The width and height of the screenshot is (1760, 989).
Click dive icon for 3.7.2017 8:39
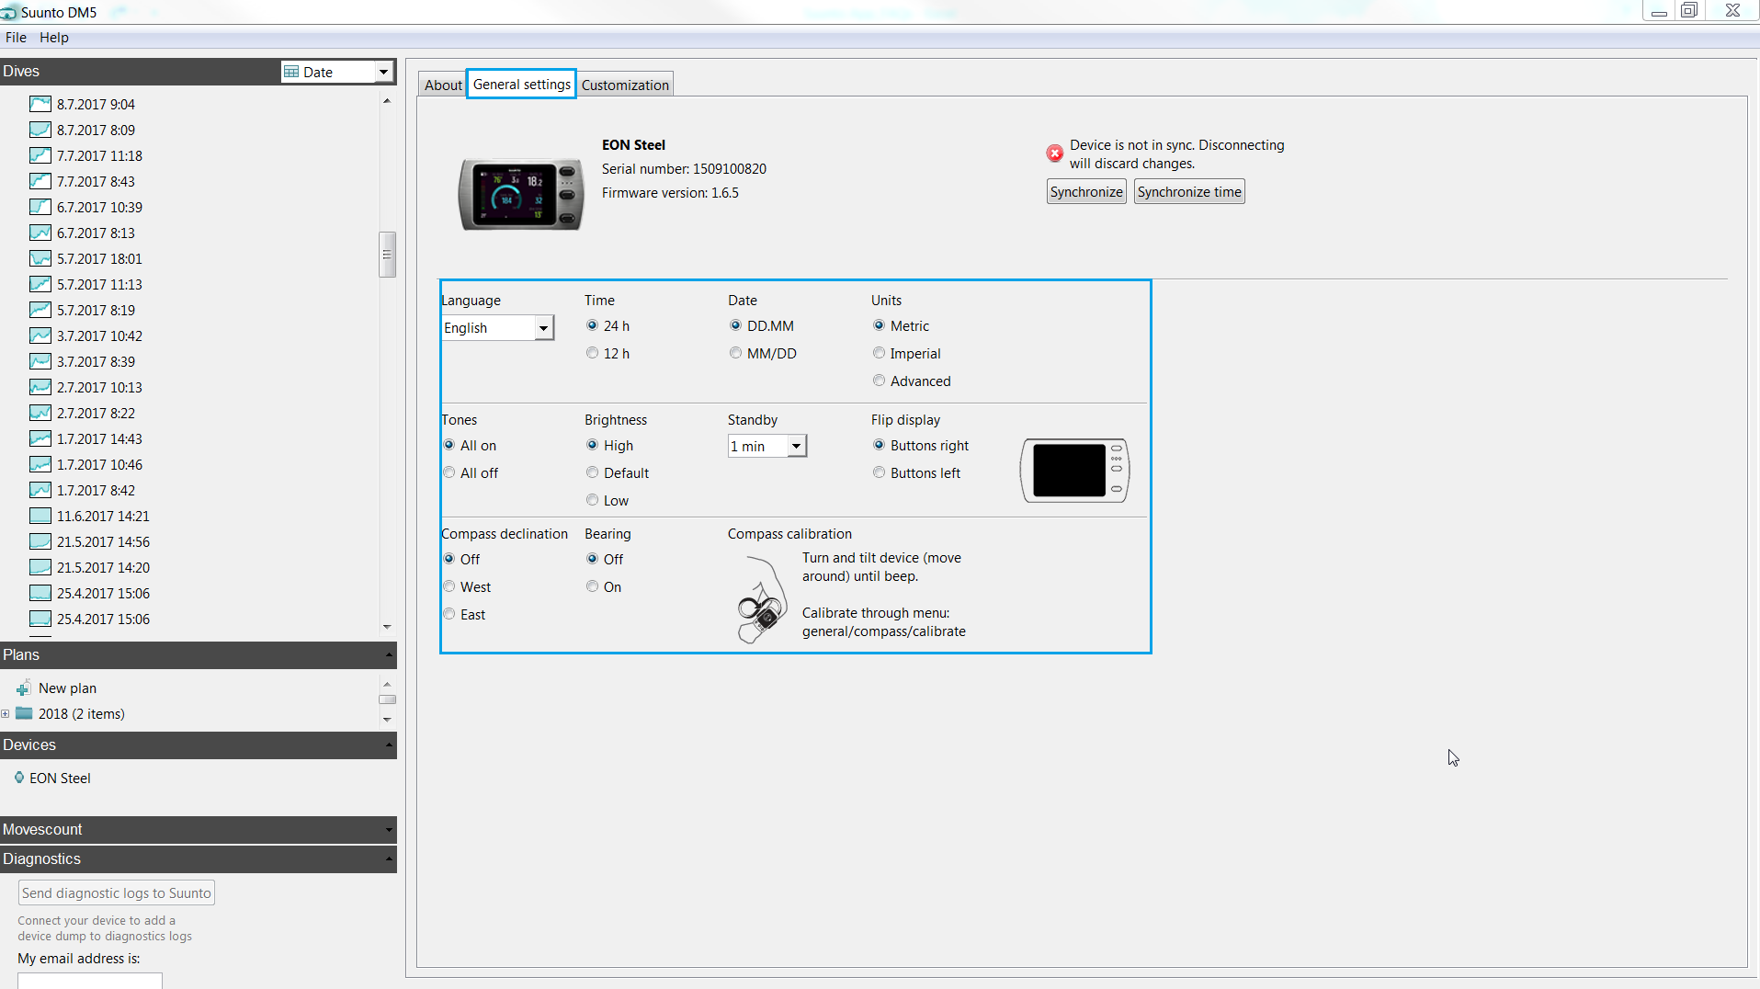(40, 361)
